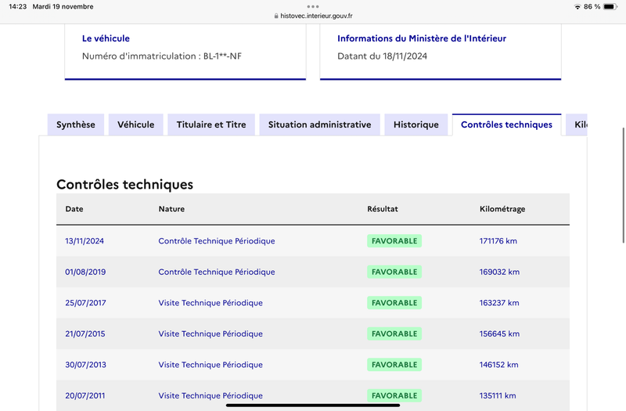Select the Situation administrative tab

[319, 124]
